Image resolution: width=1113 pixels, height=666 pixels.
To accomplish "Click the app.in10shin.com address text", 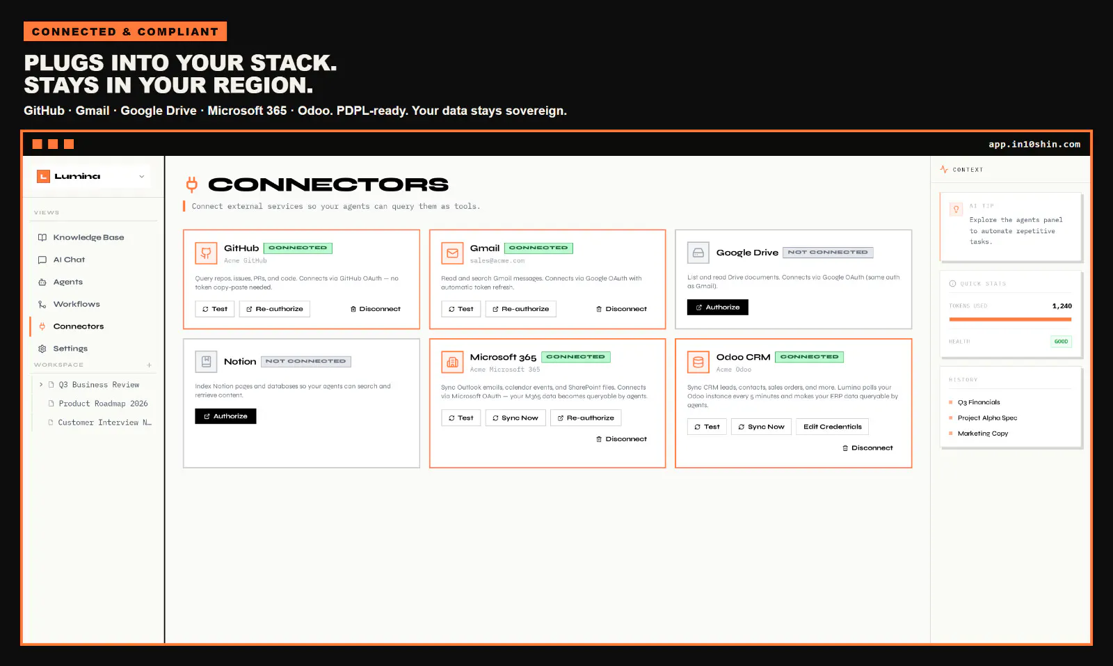I will [x=1034, y=144].
